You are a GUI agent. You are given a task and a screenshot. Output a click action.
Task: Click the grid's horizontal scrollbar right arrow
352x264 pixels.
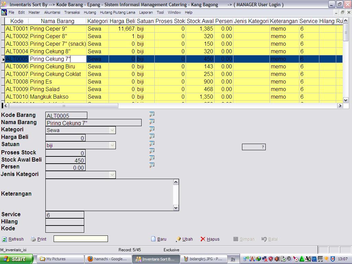(340, 106)
